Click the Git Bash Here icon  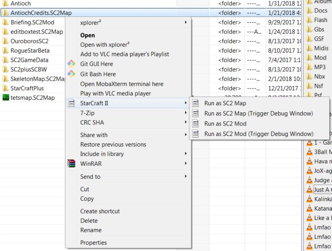[71, 74]
